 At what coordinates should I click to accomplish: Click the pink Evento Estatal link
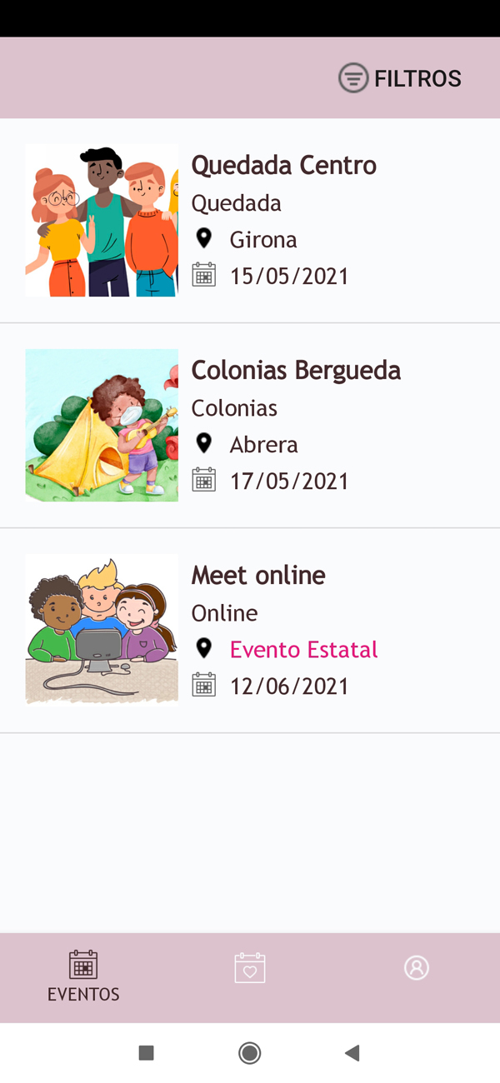pos(304,650)
